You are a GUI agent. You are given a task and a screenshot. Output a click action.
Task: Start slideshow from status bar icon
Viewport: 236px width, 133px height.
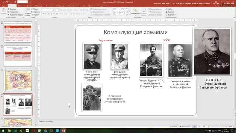click(x=208, y=127)
